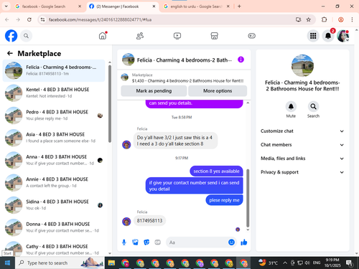Click the Windows Type here to search box
This screenshot has height=269, width=359.
[x=60, y=263]
